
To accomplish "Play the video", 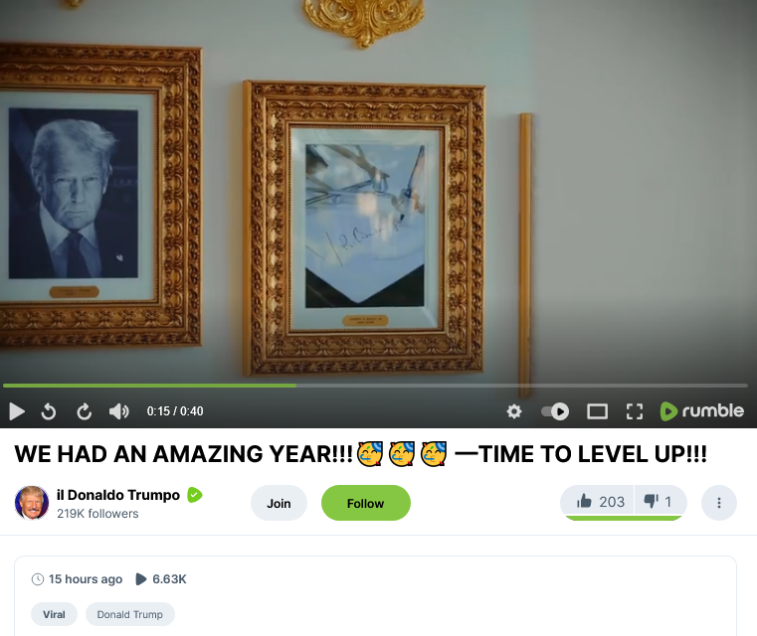I will (x=17, y=411).
